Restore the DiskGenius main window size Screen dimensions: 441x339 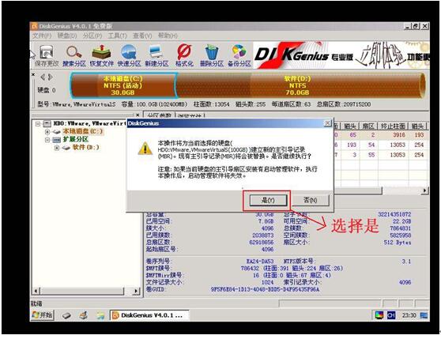(416, 26)
